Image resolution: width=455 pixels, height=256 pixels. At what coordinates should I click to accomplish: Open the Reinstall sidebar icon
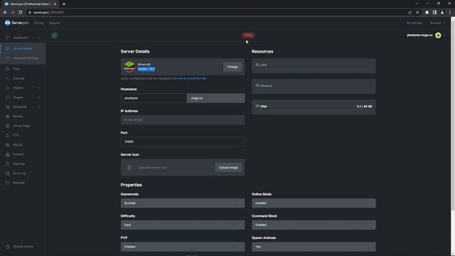click(x=8, y=183)
